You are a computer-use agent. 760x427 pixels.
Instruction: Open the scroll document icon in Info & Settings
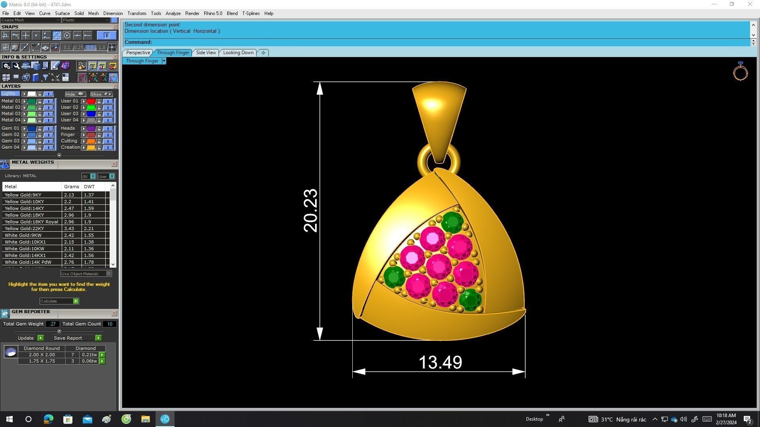pyautogui.click(x=45, y=66)
